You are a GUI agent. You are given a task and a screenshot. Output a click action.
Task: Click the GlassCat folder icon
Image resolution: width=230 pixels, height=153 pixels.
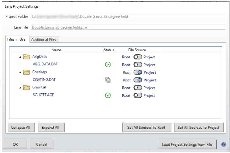27,88
